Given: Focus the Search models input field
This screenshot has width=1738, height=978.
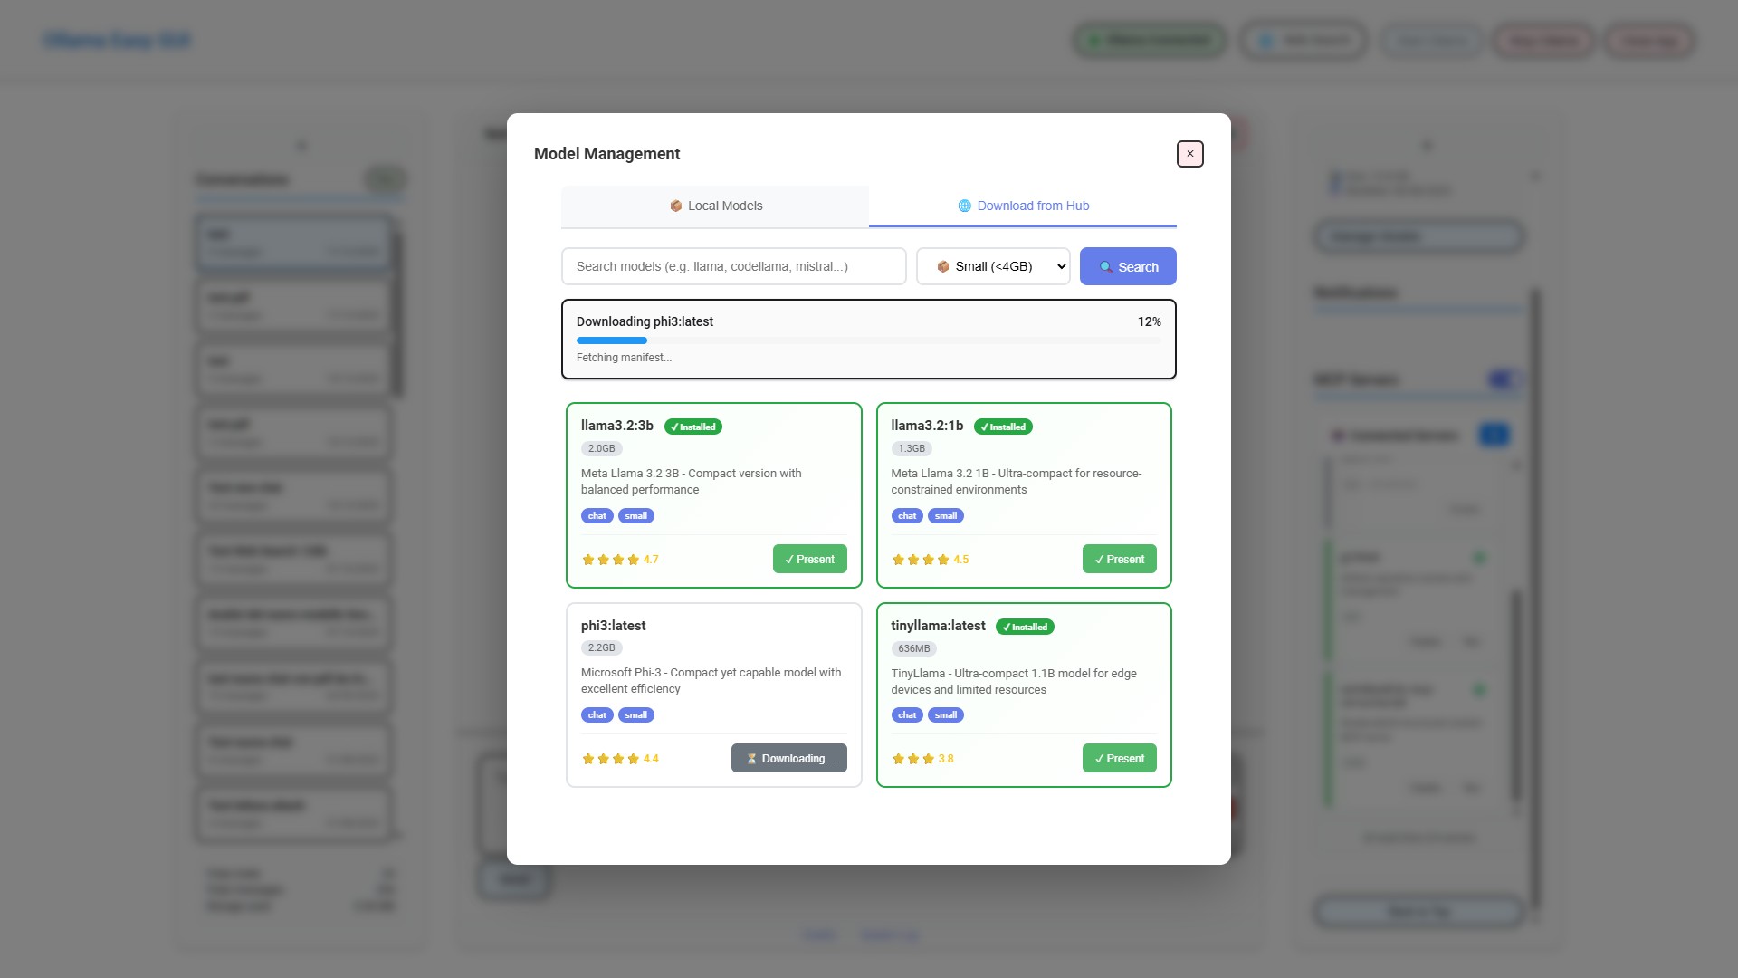Looking at the screenshot, I should click(x=733, y=266).
